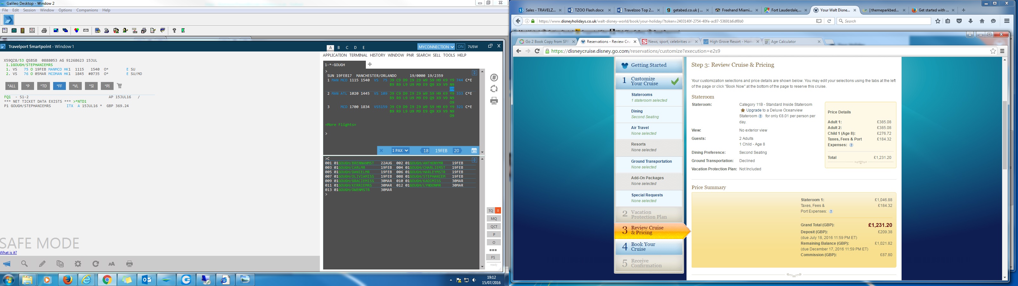
Task: Click the hash symbol circle icon in Smartpoint sidebar
Action: 494,78
